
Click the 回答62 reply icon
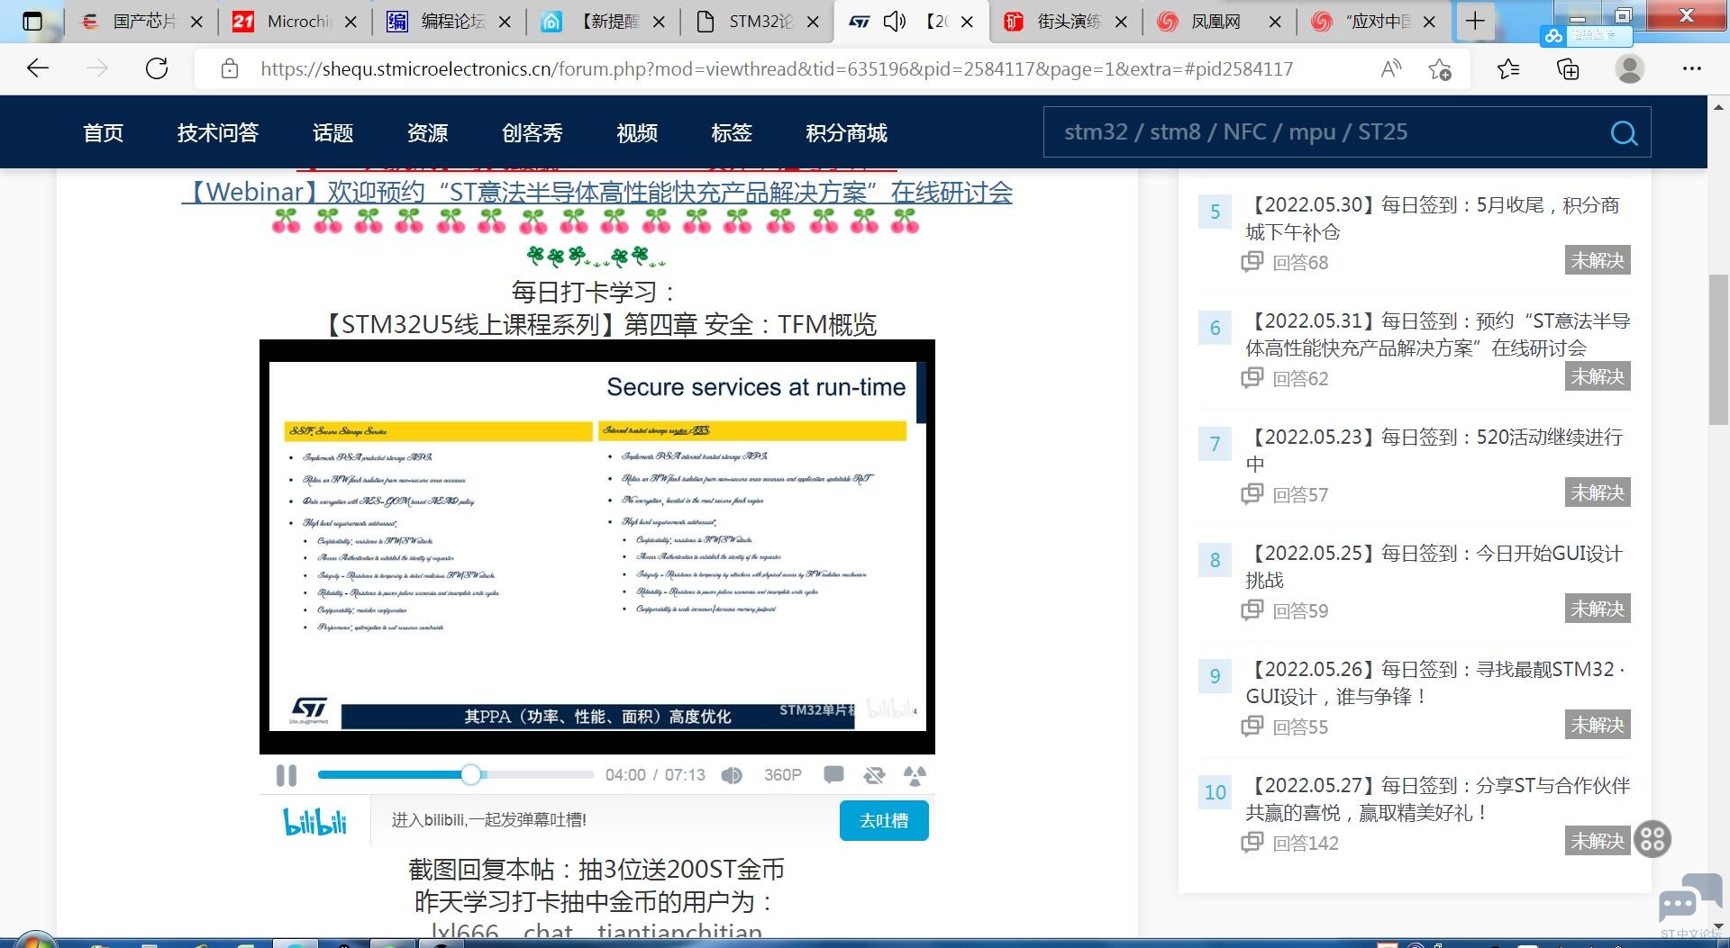pyautogui.click(x=1252, y=378)
